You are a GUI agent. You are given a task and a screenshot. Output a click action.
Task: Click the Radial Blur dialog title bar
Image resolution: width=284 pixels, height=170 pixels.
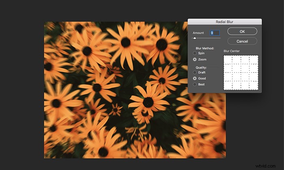pos(225,22)
